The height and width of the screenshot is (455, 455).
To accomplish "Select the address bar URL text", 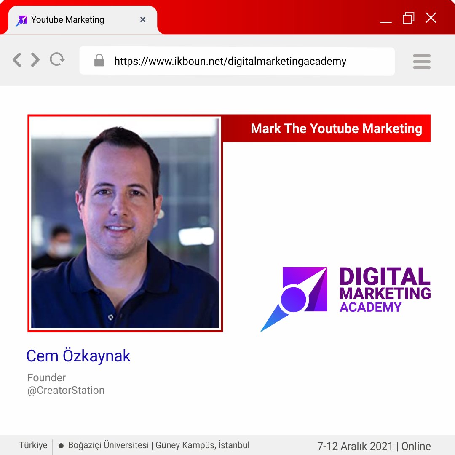I will (x=230, y=62).
